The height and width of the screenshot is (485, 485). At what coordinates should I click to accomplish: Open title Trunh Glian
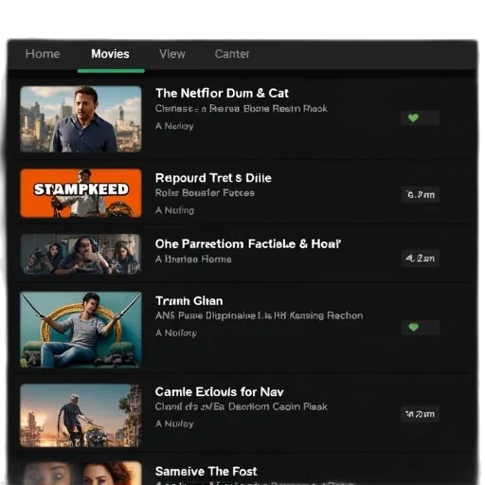pyautogui.click(x=189, y=301)
